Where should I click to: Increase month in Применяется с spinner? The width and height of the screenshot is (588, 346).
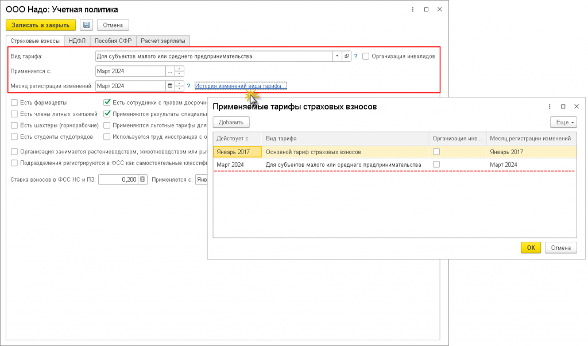coord(179,68)
